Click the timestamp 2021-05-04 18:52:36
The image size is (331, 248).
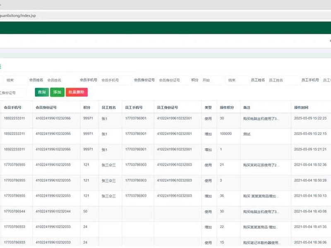[310, 165]
